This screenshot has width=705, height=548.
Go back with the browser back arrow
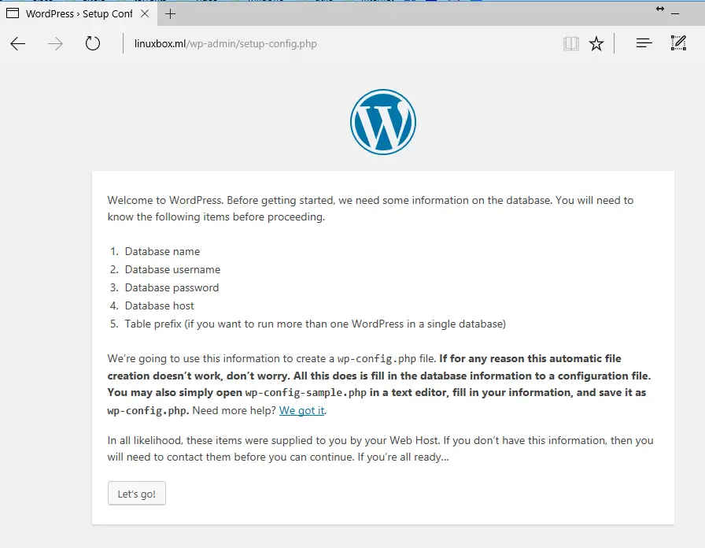point(18,43)
